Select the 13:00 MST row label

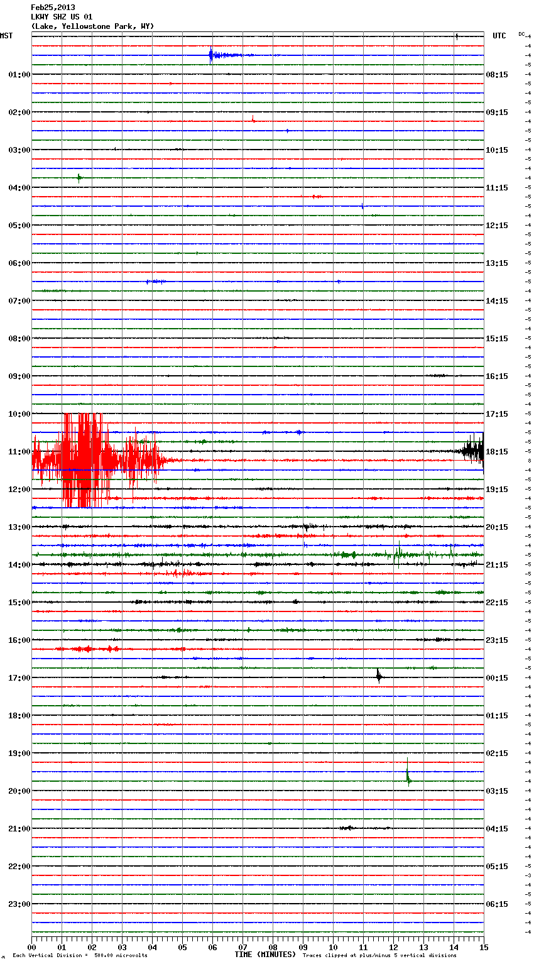pos(19,527)
